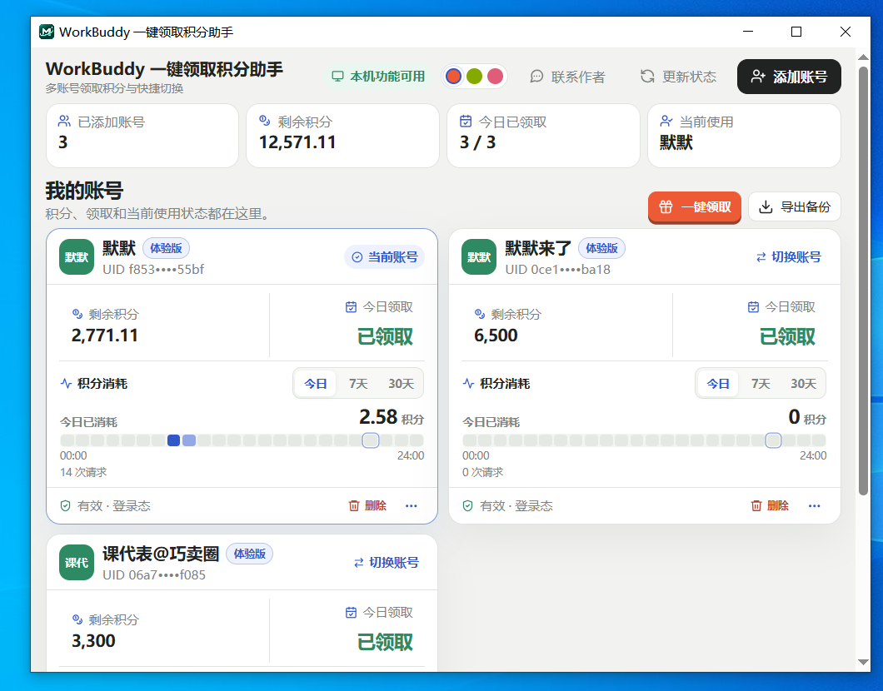Click the 2.58 积分 consumption value

[392, 418]
